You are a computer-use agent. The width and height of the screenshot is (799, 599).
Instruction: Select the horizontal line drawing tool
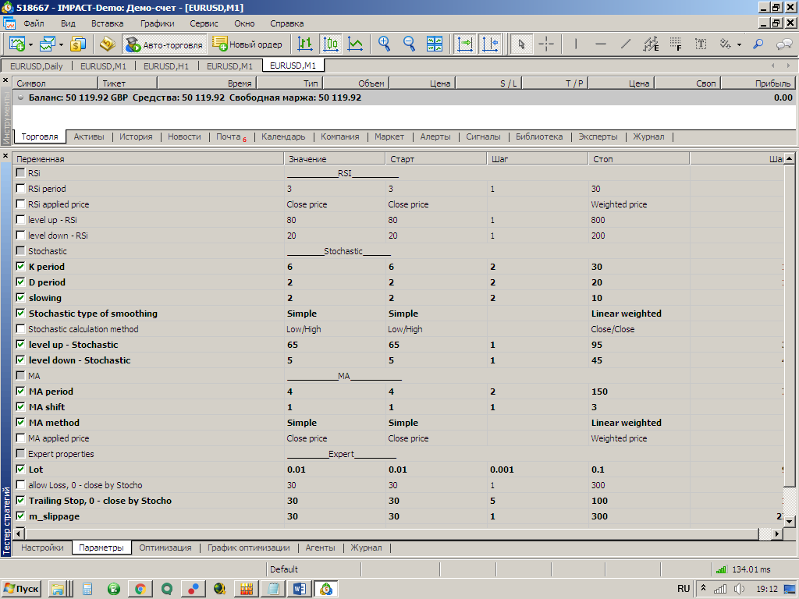(x=601, y=44)
